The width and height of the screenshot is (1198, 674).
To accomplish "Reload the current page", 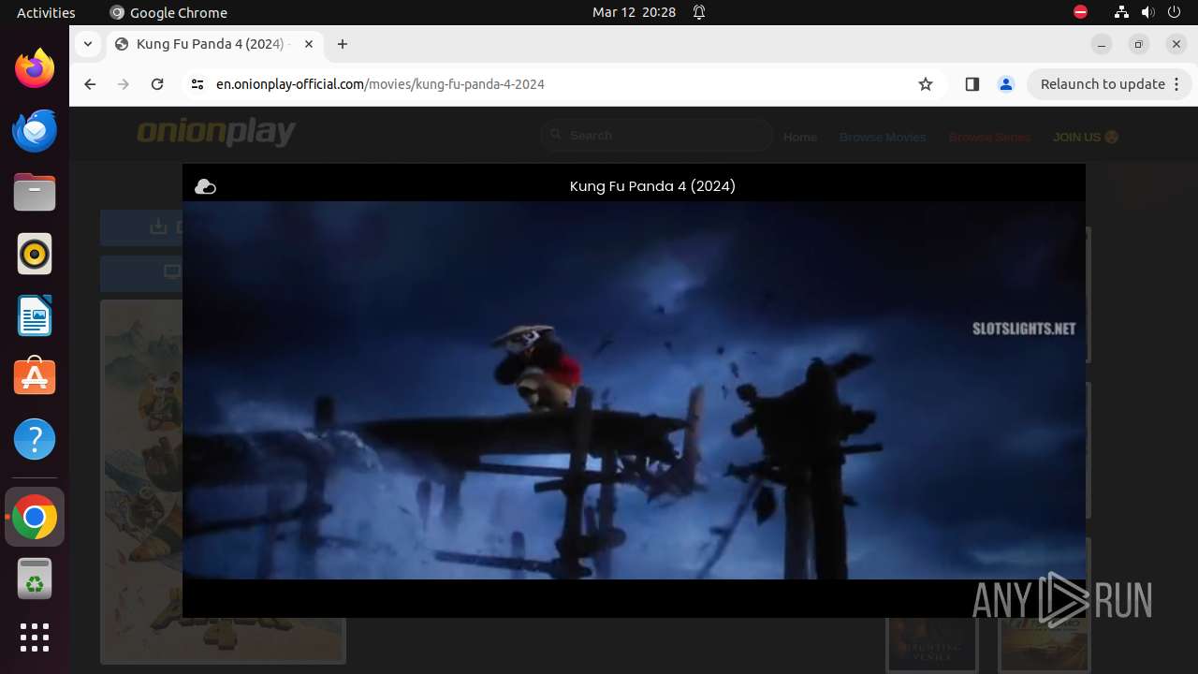I will click(x=157, y=84).
